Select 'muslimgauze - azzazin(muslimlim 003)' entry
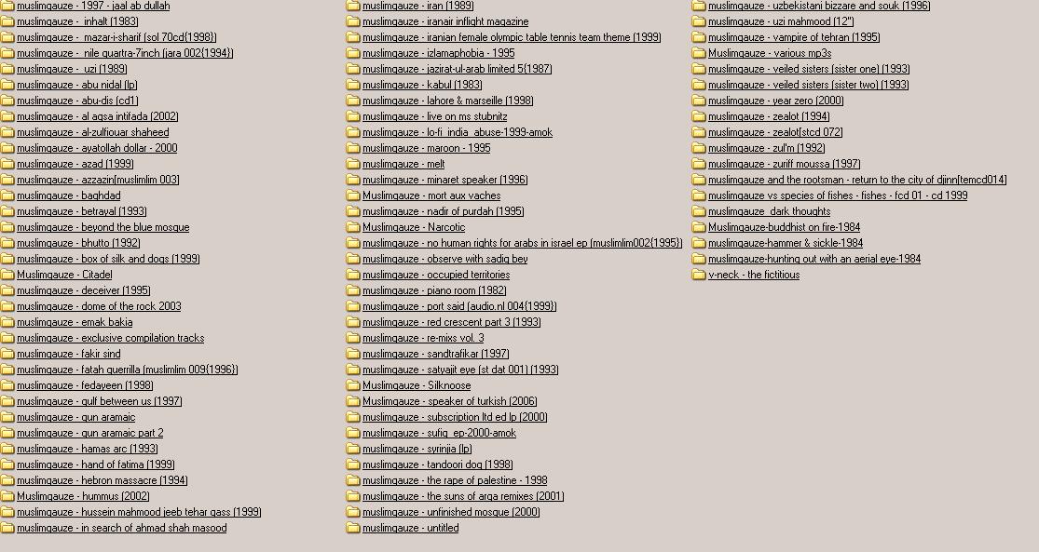The width and height of the screenshot is (1039, 552). tap(98, 180)
